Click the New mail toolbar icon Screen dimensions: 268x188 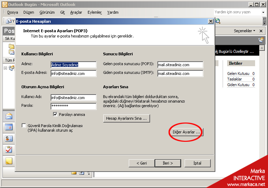tap(8, 21)
